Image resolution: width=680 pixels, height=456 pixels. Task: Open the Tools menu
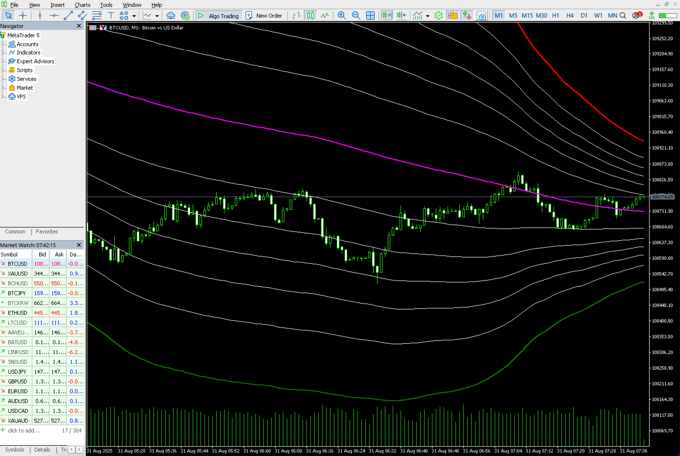(106, 5)
